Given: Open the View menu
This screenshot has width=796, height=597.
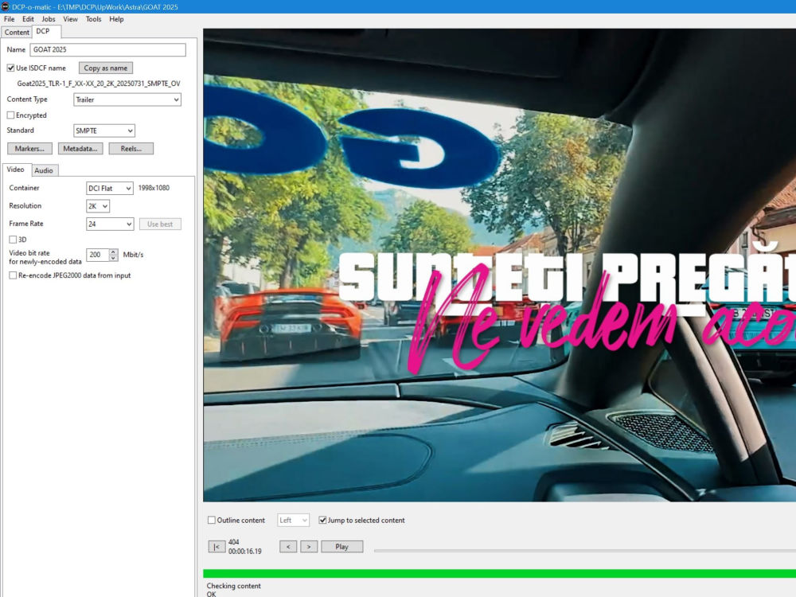Looking at the screenshot, I should tap(70, 19).
